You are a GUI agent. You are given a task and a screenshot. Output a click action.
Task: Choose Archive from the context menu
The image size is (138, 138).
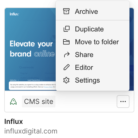pos(86,11)
